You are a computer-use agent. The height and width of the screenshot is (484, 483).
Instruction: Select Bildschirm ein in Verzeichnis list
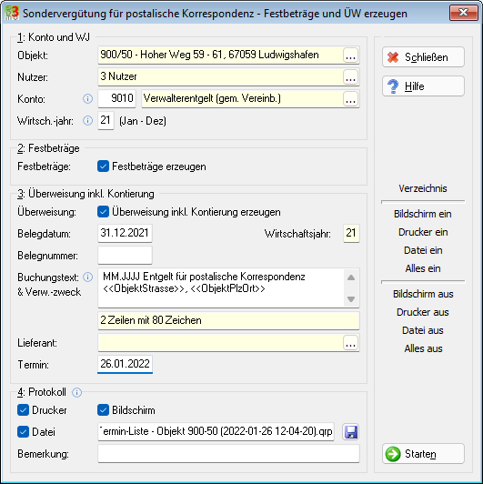(x=422, y=214)
